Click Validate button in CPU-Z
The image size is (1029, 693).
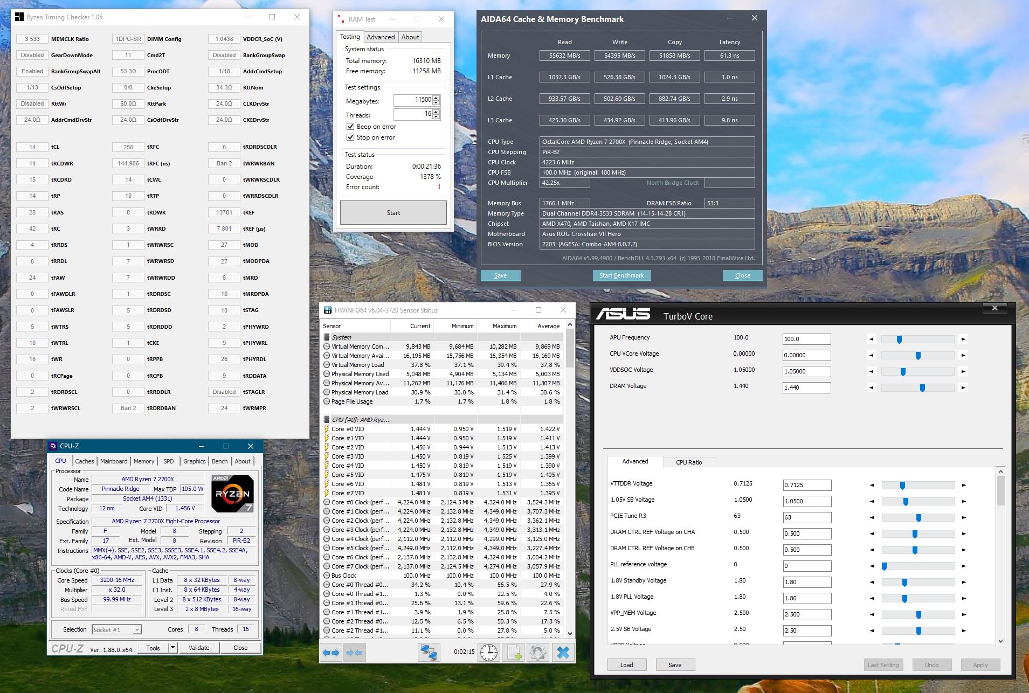point(199,648)
